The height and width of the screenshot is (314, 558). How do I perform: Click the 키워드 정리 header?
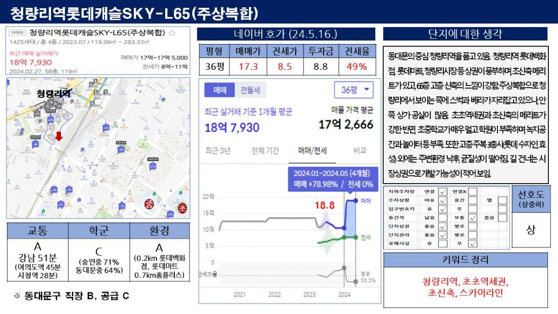tap(465, 259)
